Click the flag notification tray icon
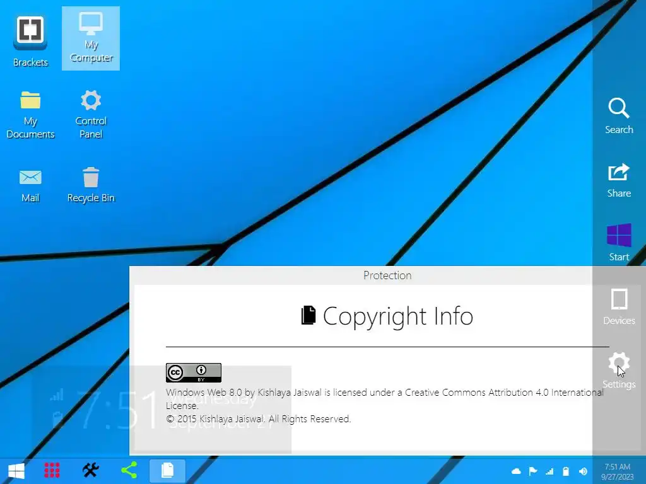The height and width of the screenshot is (484, 646). [x=532, y=471]
